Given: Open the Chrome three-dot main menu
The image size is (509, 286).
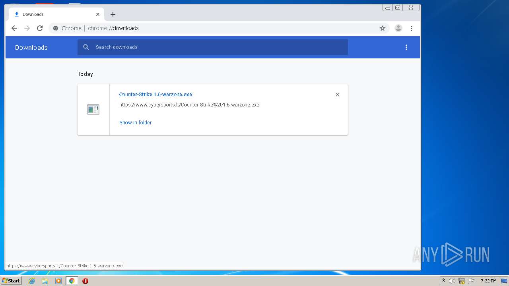Looking at the screenshot, I should point(411,28).
